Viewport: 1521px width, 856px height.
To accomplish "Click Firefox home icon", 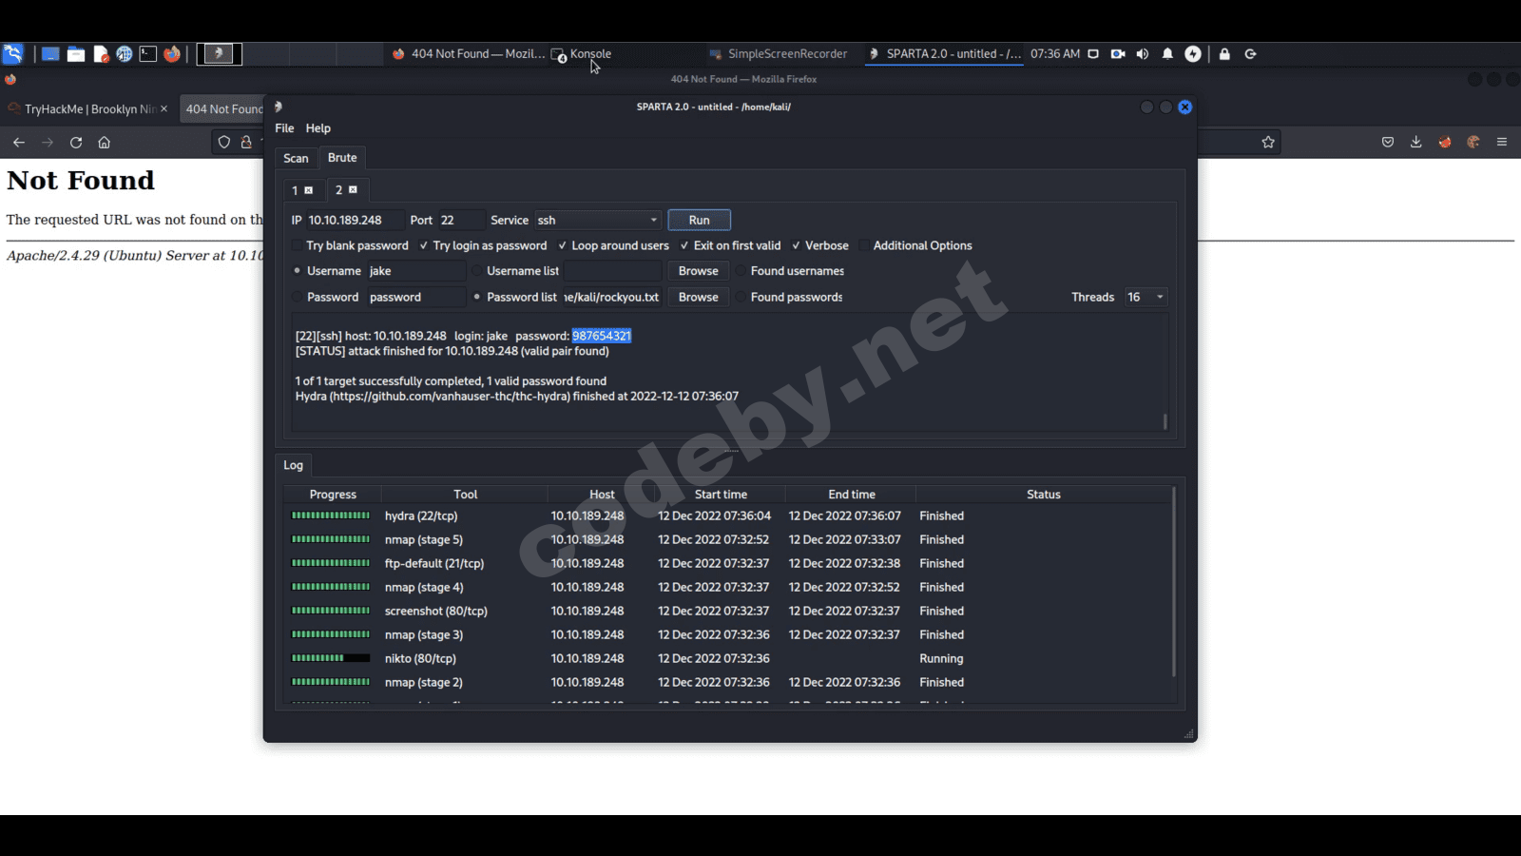I will pos(105,143).
